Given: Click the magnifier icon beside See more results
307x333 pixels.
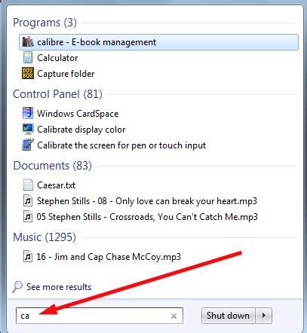Looking at the screenshot, I should tap(17, 287).
